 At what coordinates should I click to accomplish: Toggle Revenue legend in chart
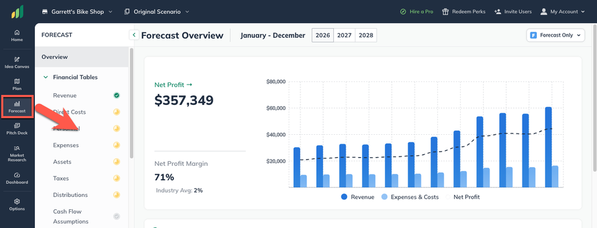358,197
